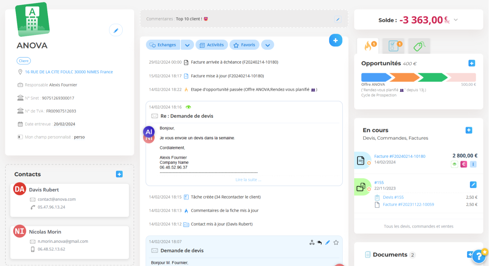489x266 pixels.
Task: Open 'Tâche créée (34 Recontacter le client)' entry
Action: point(226,197)
